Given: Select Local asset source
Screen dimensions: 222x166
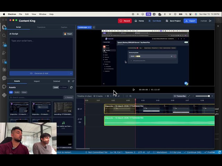Looking at the screenshot, I should (56, 87).
